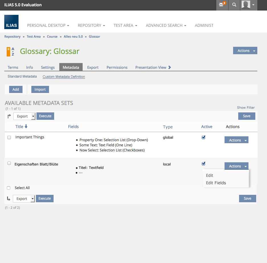Expand the Test Area menu

pos(125,25)
